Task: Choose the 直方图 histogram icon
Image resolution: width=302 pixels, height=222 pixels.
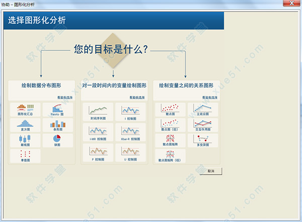Action: pos(25,125)
